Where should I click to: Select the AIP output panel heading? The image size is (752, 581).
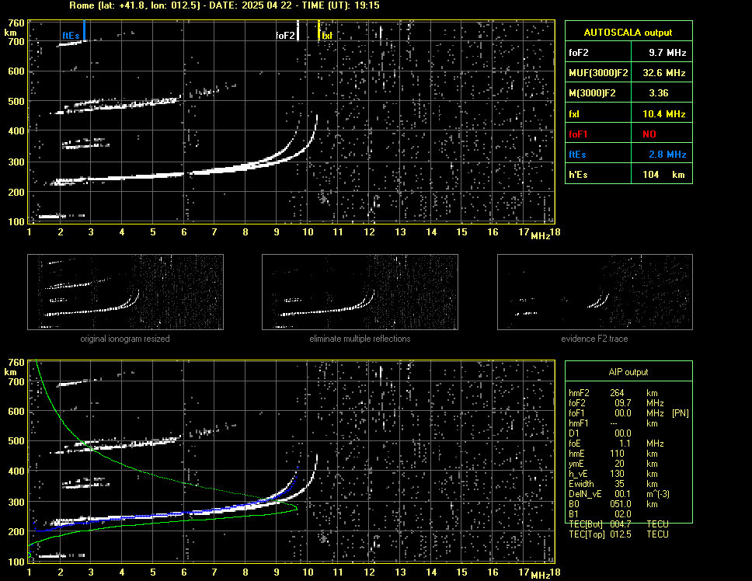628,372
